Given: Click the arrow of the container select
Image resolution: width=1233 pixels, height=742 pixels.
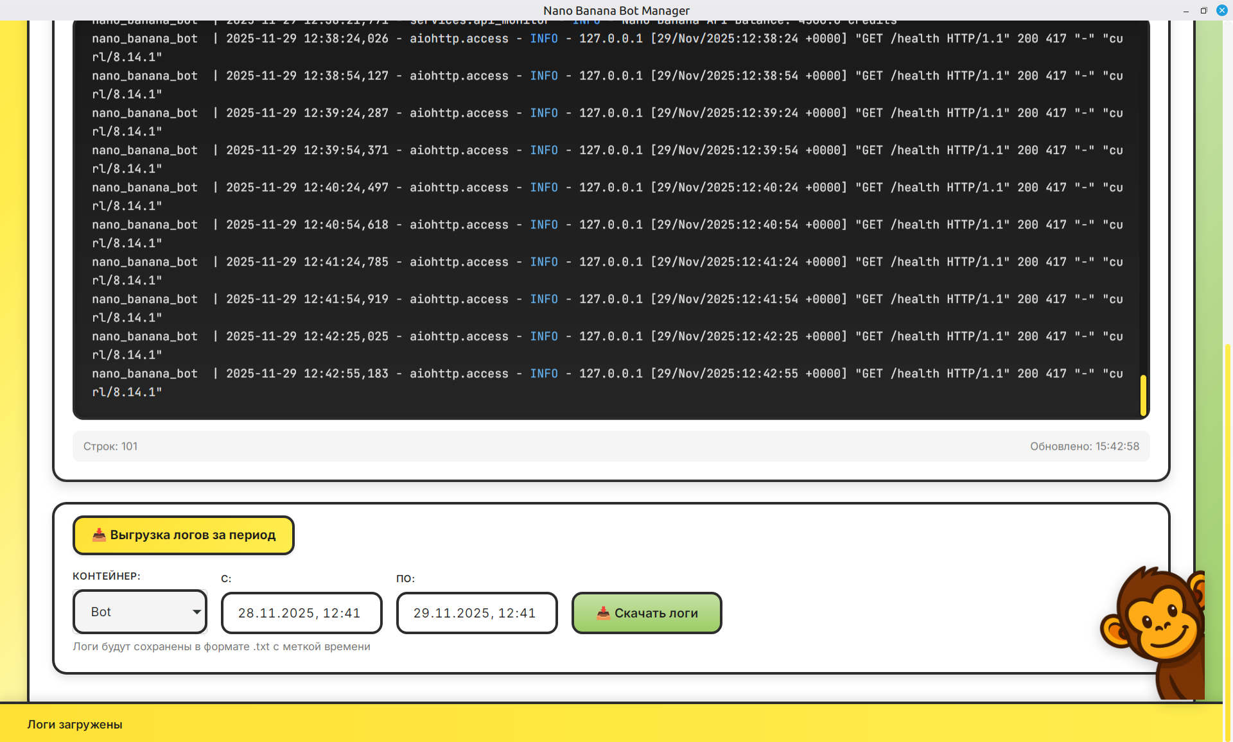Looking at the screenshot, I should pyautogui.click(x=197, y=612).
